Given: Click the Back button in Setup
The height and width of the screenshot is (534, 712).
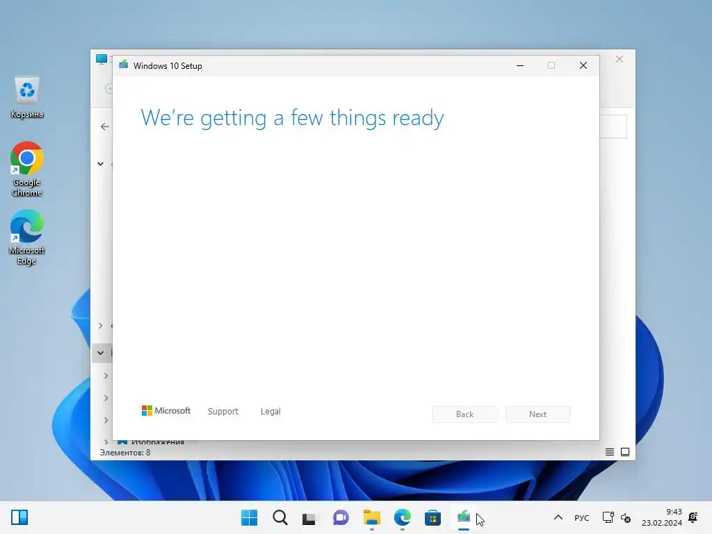Looking at the screenshot, I should click(465, 414).
